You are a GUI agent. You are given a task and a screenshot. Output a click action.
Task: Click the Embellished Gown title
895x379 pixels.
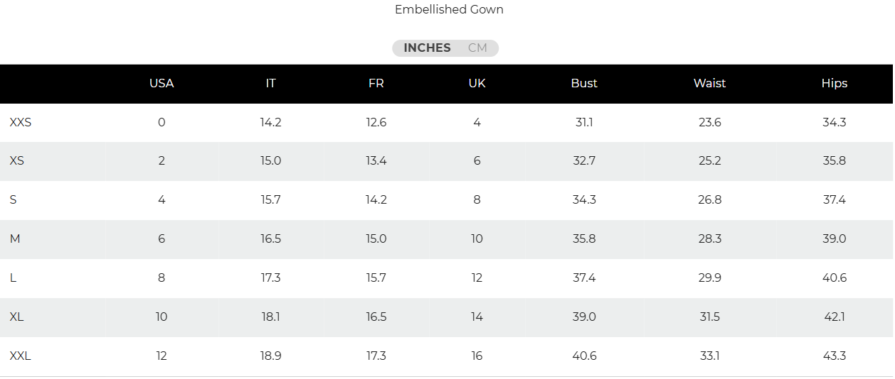pos(449,10)
